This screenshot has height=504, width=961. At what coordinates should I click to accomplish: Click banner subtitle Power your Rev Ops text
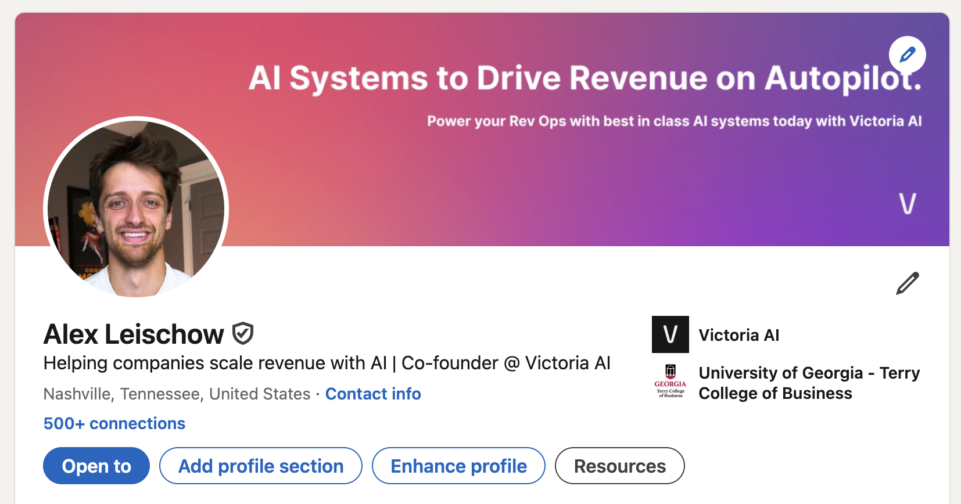(x=675, y=121)
